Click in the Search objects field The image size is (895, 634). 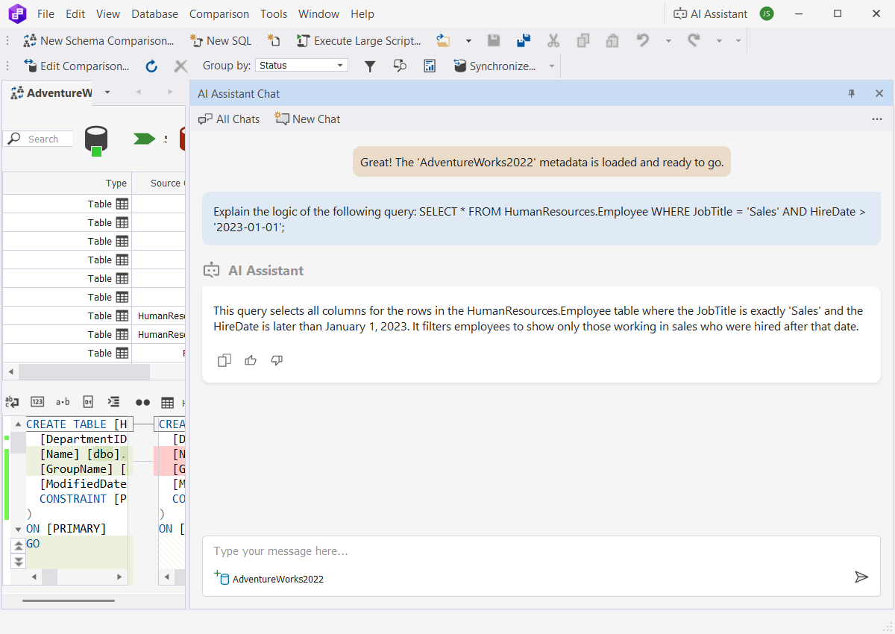[40, 139]
